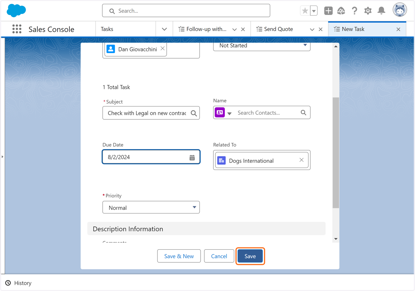Viewport: 415px width, 291px height.
Task: Open the Global Actions plus icon
Action: 328,11
